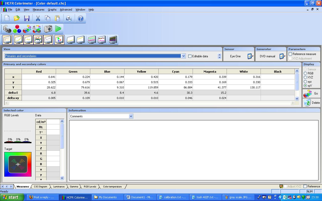Start continuous measures with green arrow
The image size is (322, 201).
pos(58,29)
